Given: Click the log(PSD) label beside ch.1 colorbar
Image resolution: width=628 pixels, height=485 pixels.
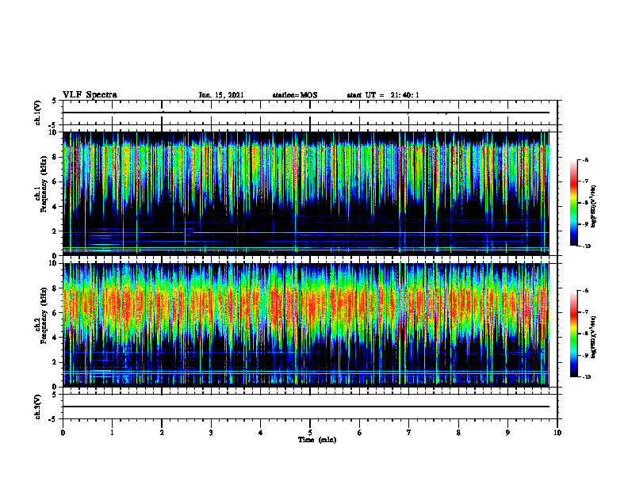Looking at the screenshot, I should point(594,207).
